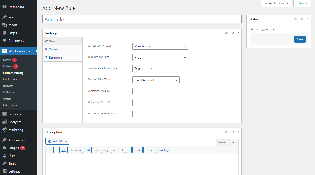This screenshot has height=175, width=315.
Task: Switch to the Criteria settings tab
Action: tap(62, 49)
